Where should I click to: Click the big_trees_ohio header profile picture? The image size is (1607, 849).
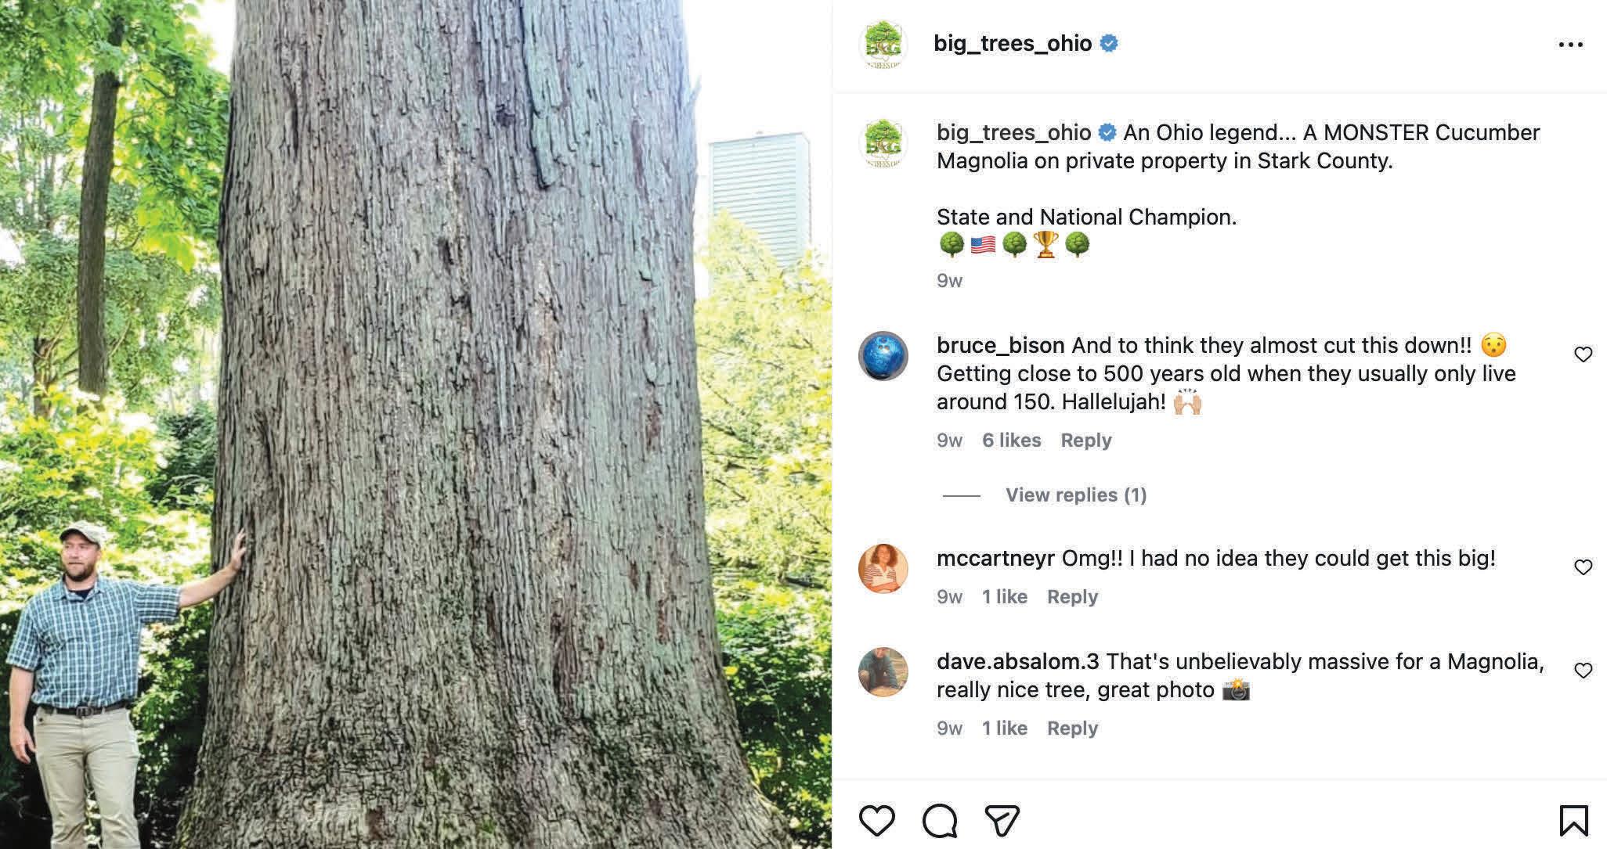(883, 45)
